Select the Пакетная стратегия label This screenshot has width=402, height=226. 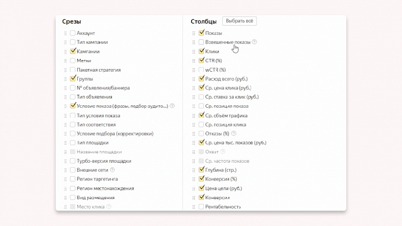tap(98, 70)
